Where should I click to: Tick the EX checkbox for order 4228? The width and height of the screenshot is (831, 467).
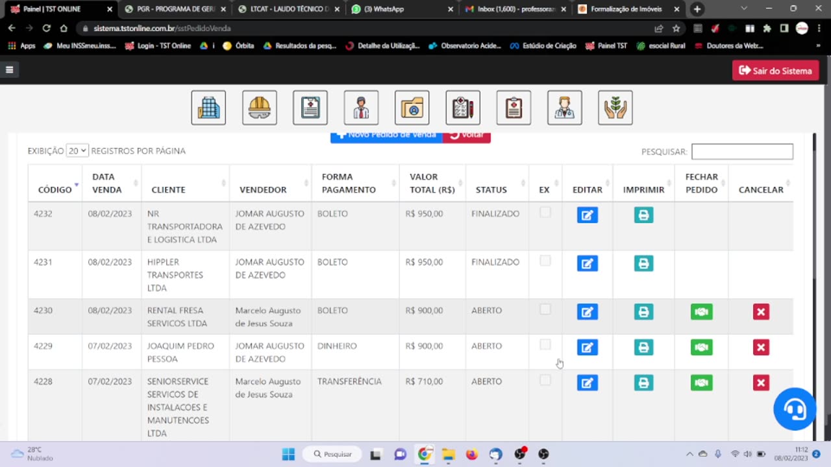tap(545, 380)
